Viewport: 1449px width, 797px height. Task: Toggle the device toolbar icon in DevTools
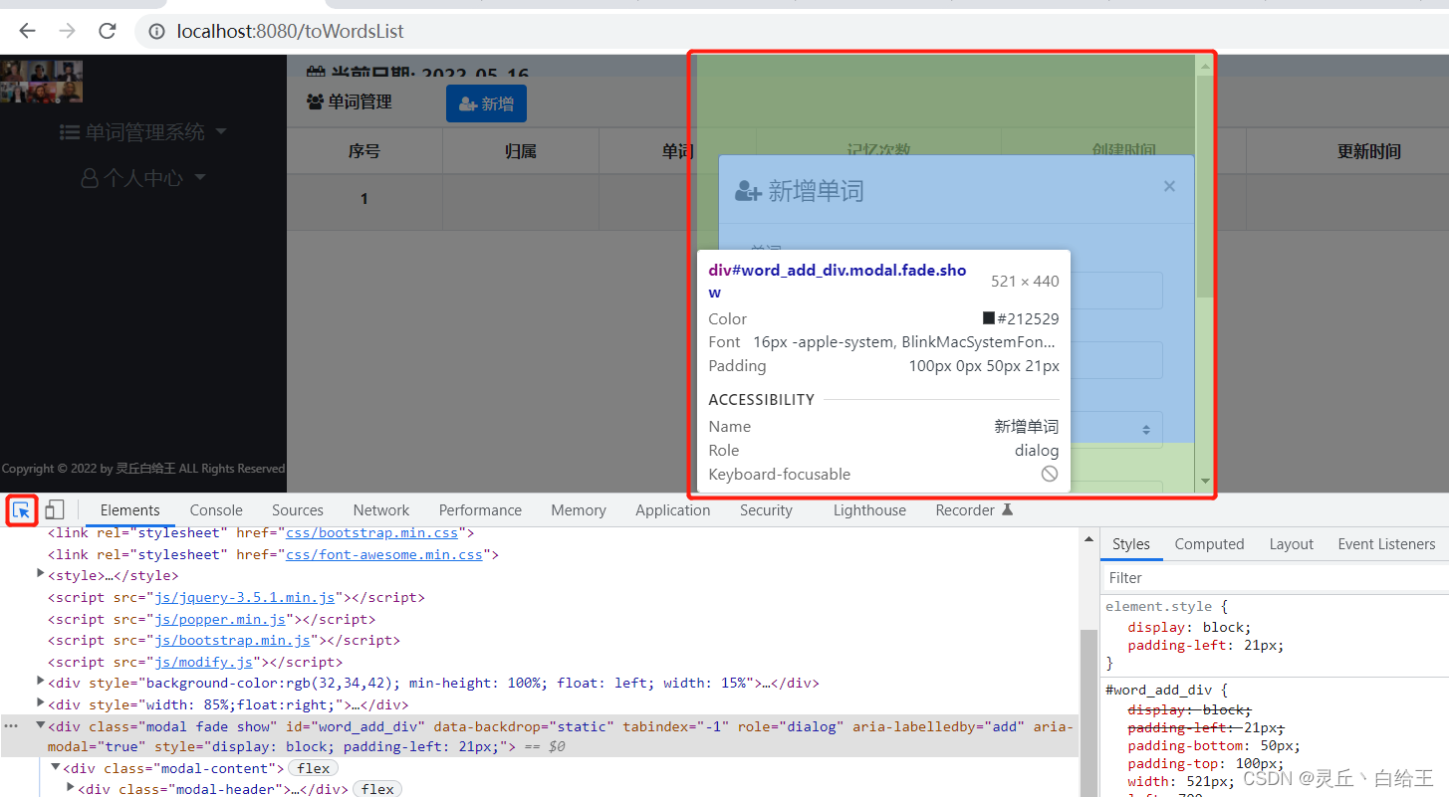coord(55,510)
